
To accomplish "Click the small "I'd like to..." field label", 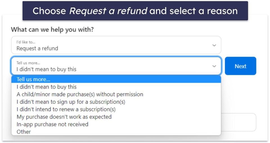I will (x=26, y=42).
